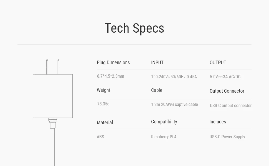Select the Cable heading

pos(157,90)
